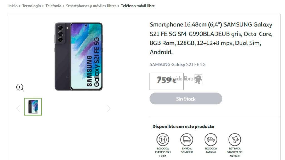Show previous thumbnail with left carousel arrow
Viewport: 285px width, 160px height.
(x=18, y=109)
